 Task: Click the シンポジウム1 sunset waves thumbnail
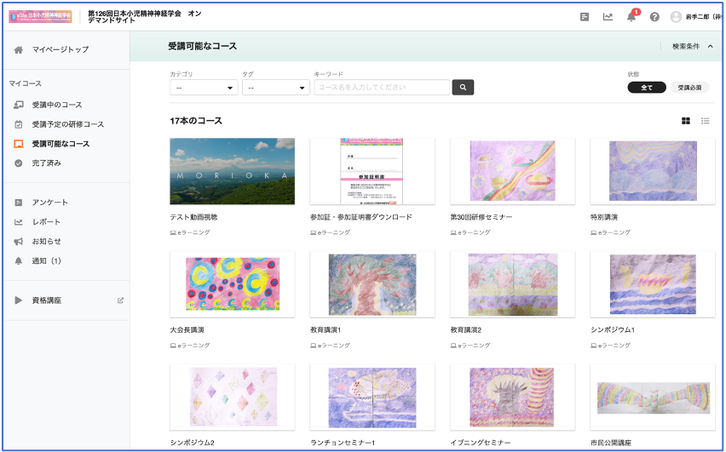coord(653,284)
